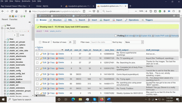Open Microsoft Edge from the taskbar
Image resolution: width=182 pixels, height=103 pixels.
click(73, 99)
